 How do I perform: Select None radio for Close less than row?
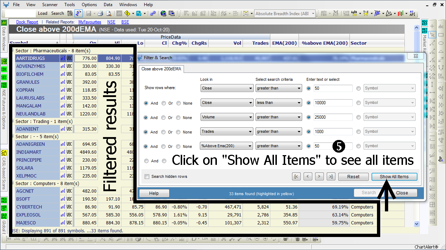[x=179, y=103]
